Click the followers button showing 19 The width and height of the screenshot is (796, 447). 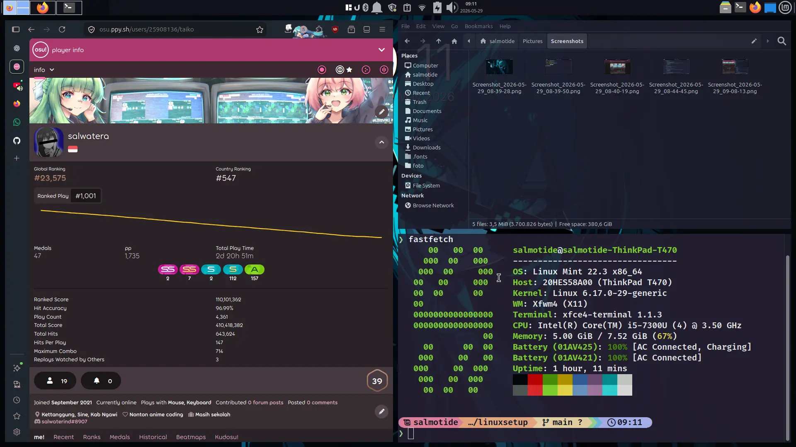pyautogui.click(x=55, y=381)
